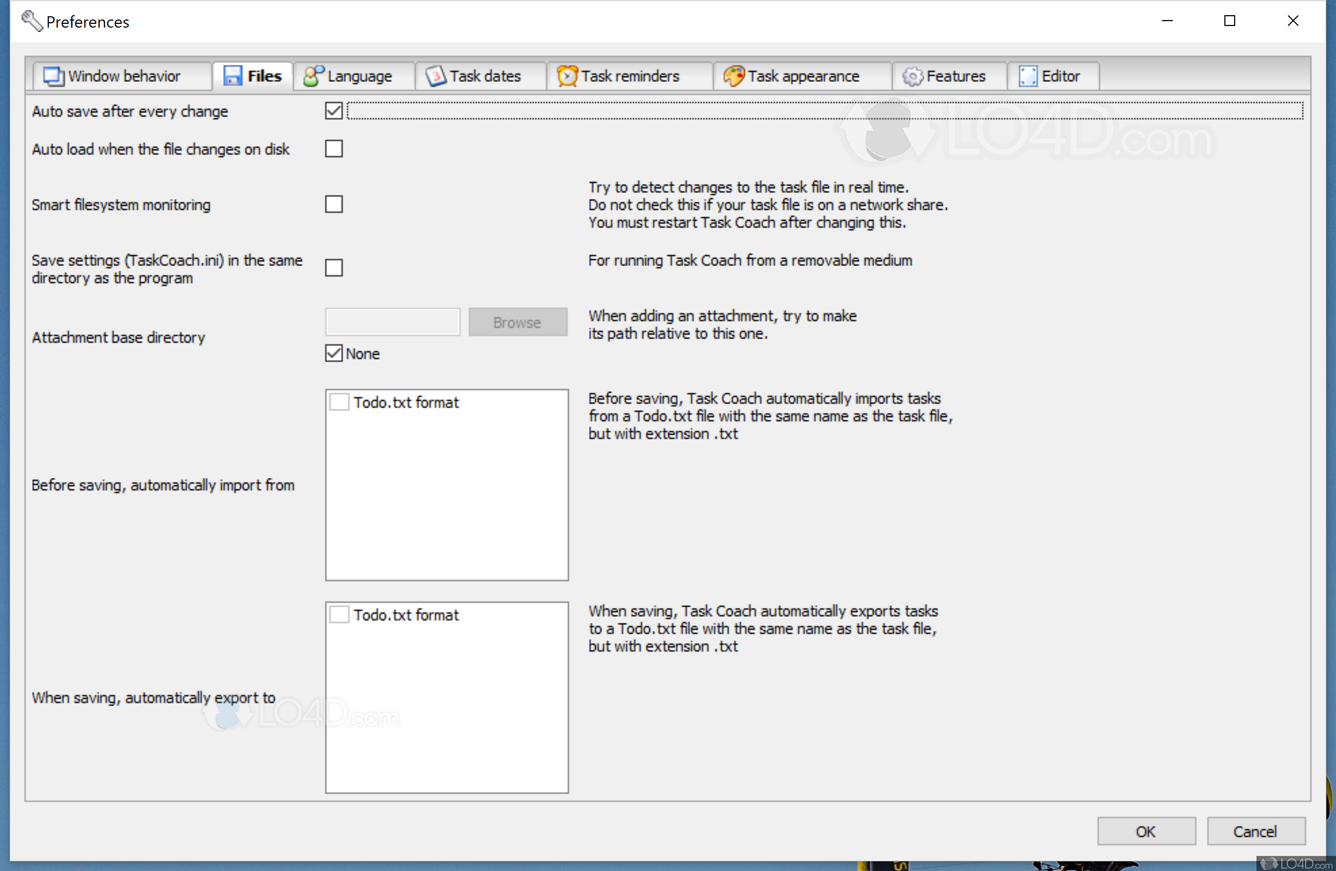Uncheck Auto save after every change
Screen dimensions: 1336x871
[x=333, y=110]
